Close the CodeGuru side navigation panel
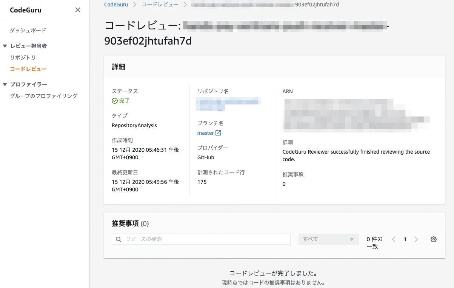The height and width of the screenshot is (288, 454). (x=78, y=10)
